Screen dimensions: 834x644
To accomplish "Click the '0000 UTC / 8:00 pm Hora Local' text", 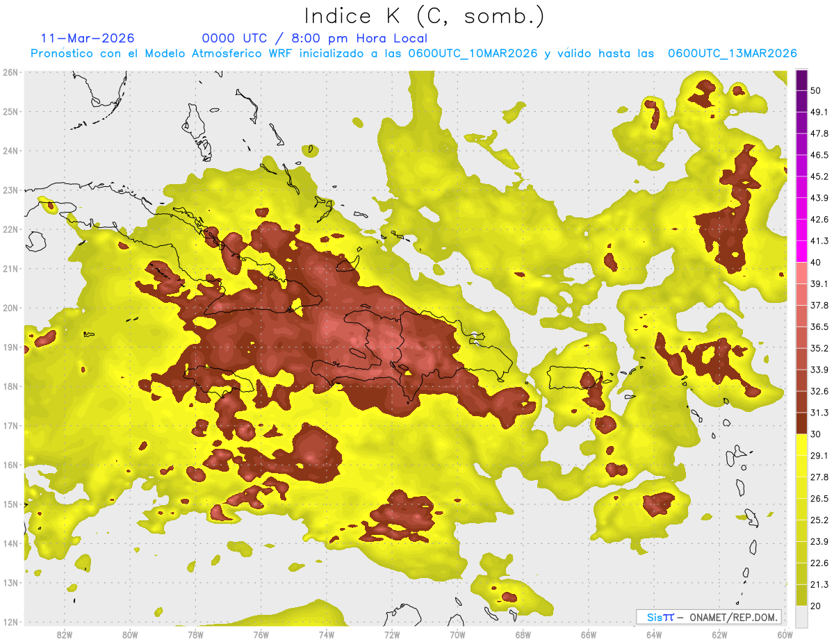I will pos(314,38).
